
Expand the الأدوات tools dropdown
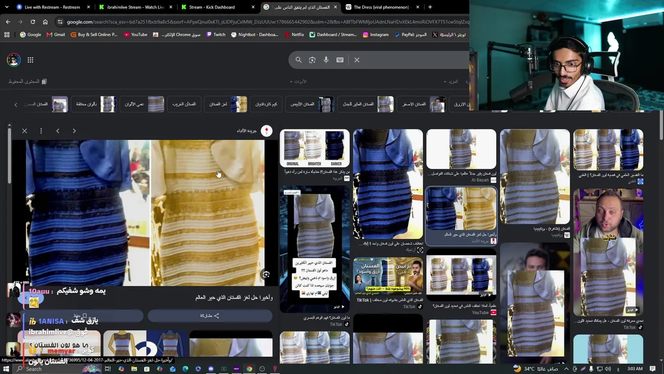tap(298, 82)
